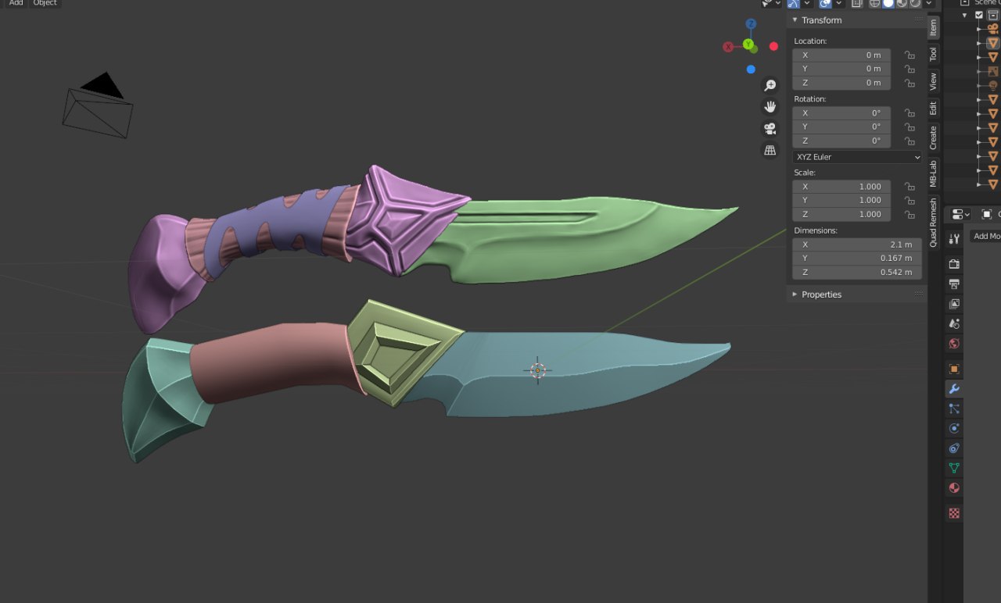The width and height of the screenshot is (1001, 603).
Task: Switch to the Quad Remesh sidebar tab
Action: pos(934,222)
